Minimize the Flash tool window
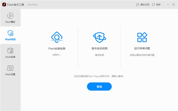Viewport: 178px width, 111px height. coord(168,5)
